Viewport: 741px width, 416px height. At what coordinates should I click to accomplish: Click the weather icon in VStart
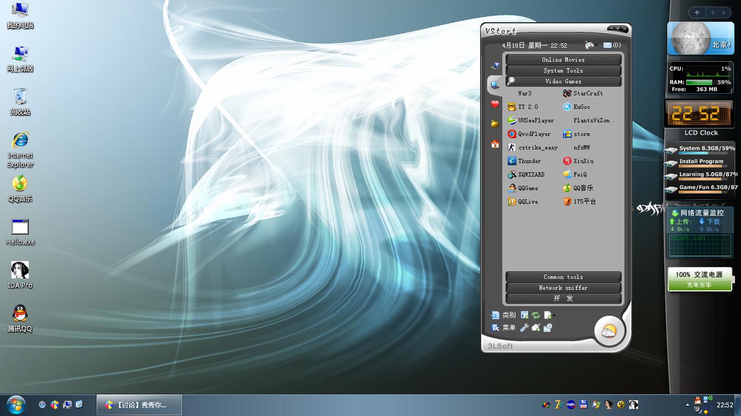[609, 330]
